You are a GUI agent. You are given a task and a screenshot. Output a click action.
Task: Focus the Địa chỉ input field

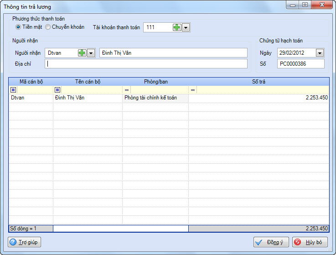[x=146, y=64]
